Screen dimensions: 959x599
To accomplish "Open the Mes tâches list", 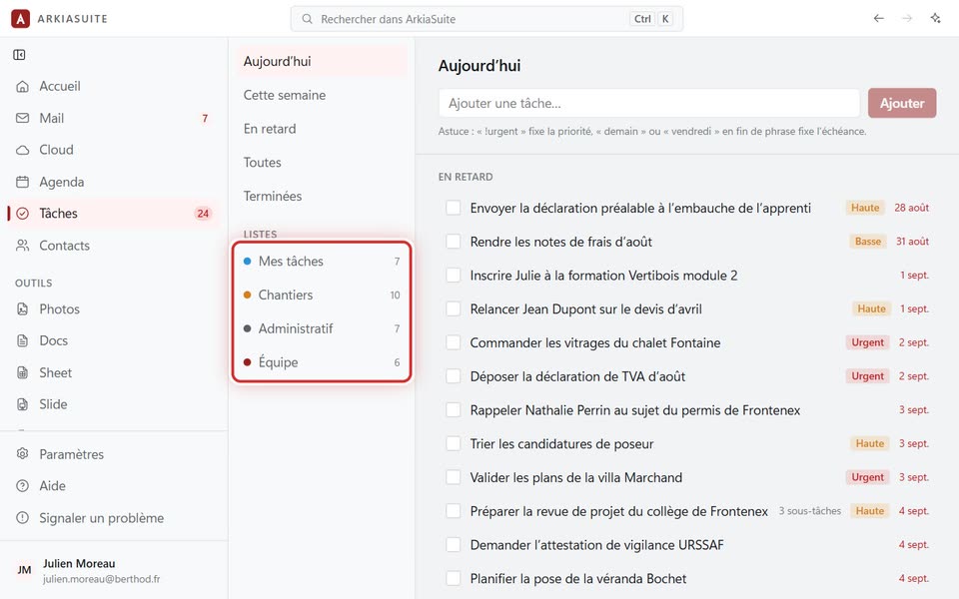I will 322,261.
